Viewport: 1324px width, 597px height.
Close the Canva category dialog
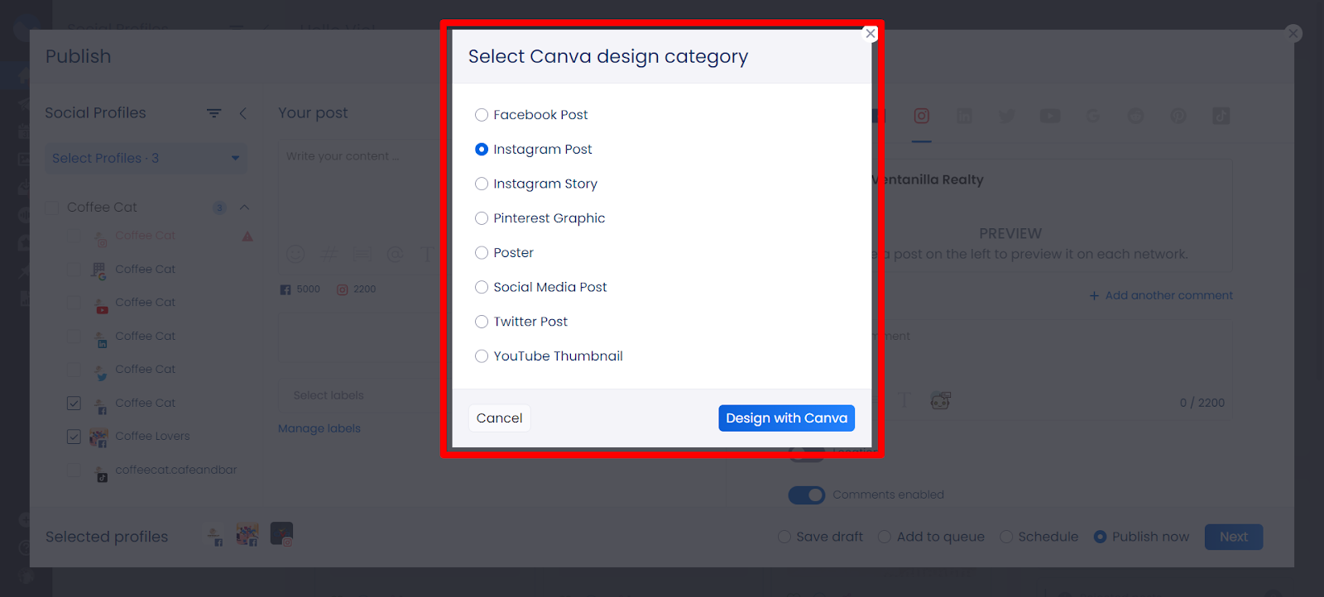pyautogui.click(x=871, y=34)
